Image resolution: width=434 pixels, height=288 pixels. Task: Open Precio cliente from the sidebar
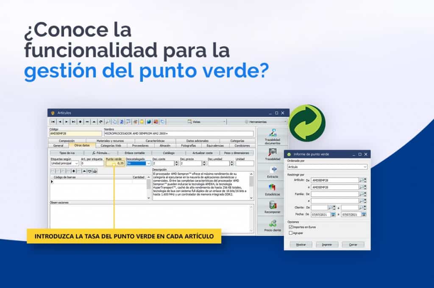pyautogui.click(x=273, y=225)
